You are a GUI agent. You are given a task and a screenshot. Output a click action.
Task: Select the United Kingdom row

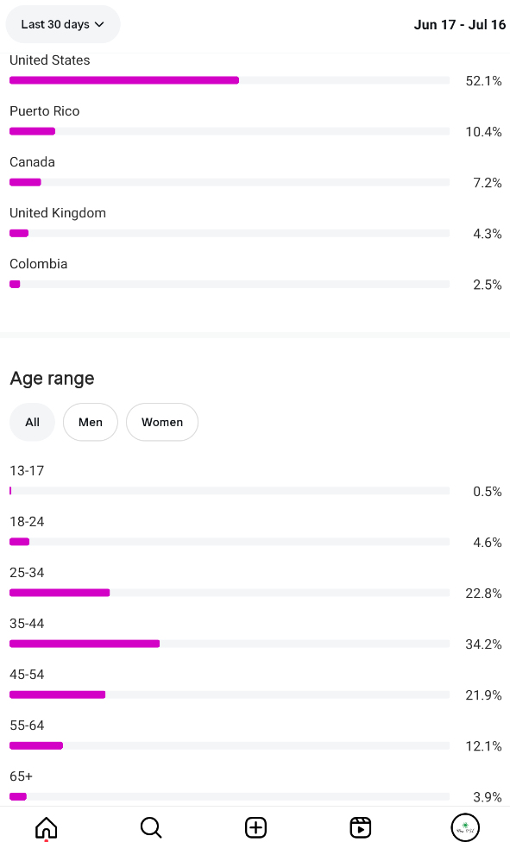[x=255, y=223]
